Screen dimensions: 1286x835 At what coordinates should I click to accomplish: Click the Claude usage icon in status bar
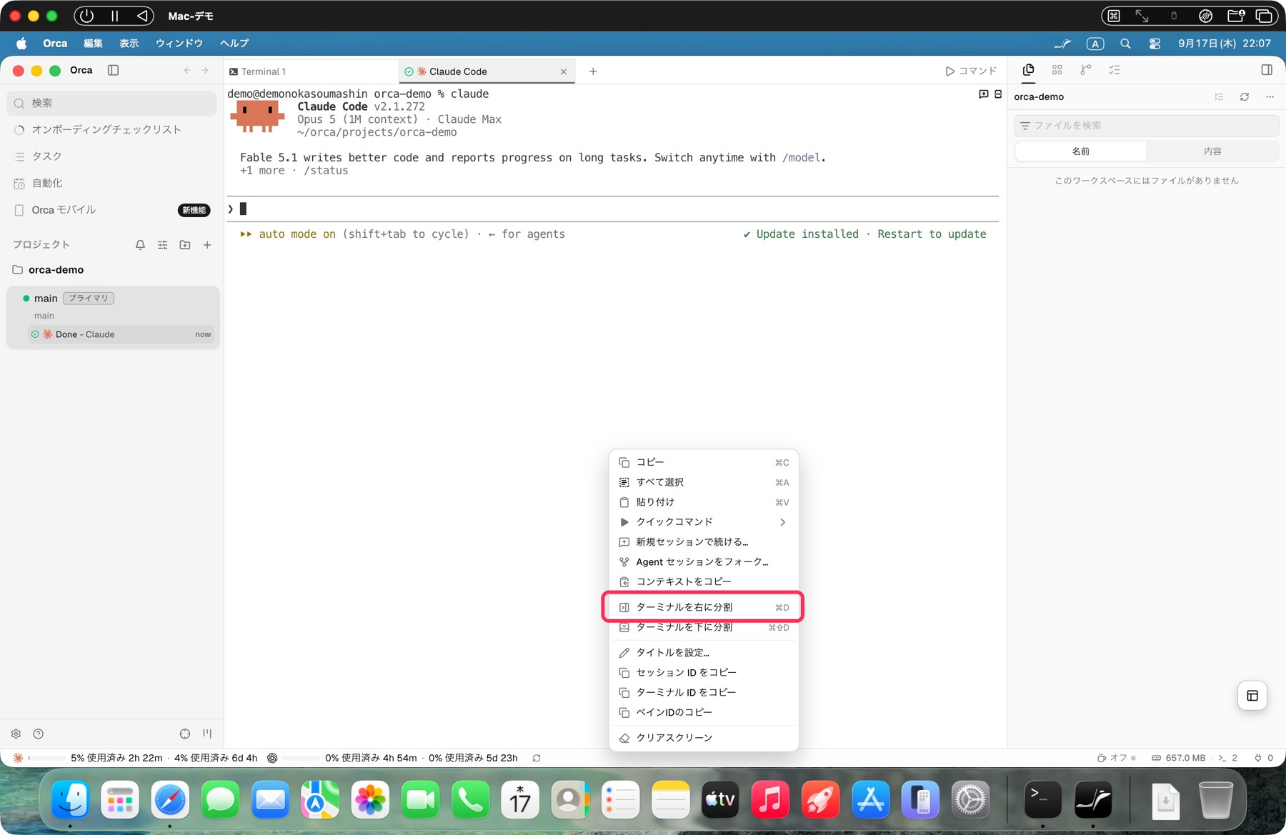click(x=19, y=758)
